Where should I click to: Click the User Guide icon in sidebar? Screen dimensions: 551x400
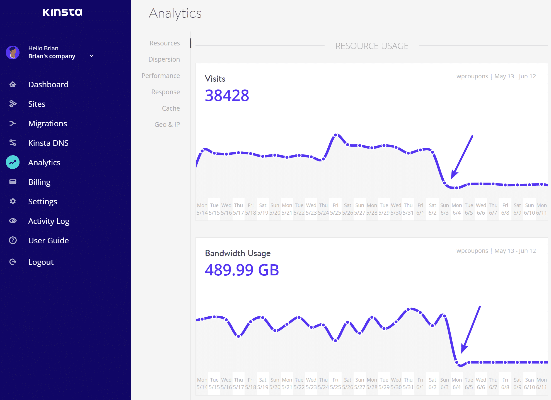coord(12,240)
